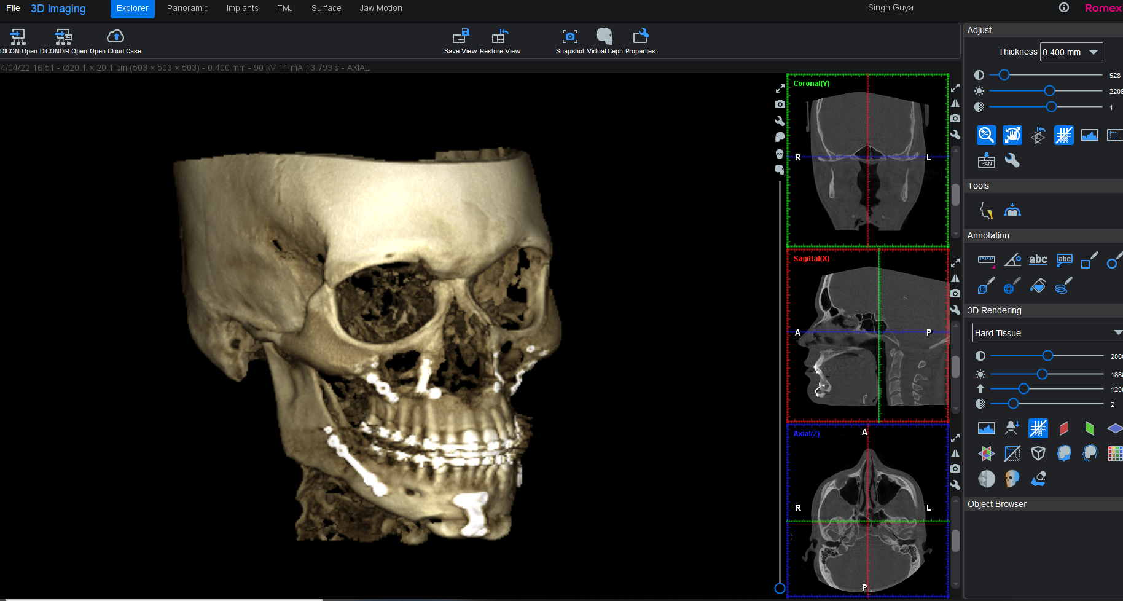Select the ruler measurement annotation tool
1123x601 pixels.
click(987, 261)
